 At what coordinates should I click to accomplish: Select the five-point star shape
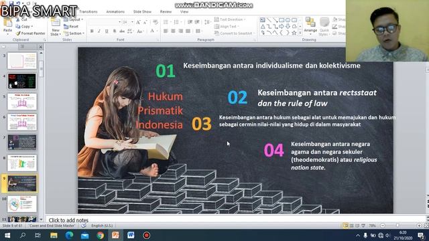(294, 33)
